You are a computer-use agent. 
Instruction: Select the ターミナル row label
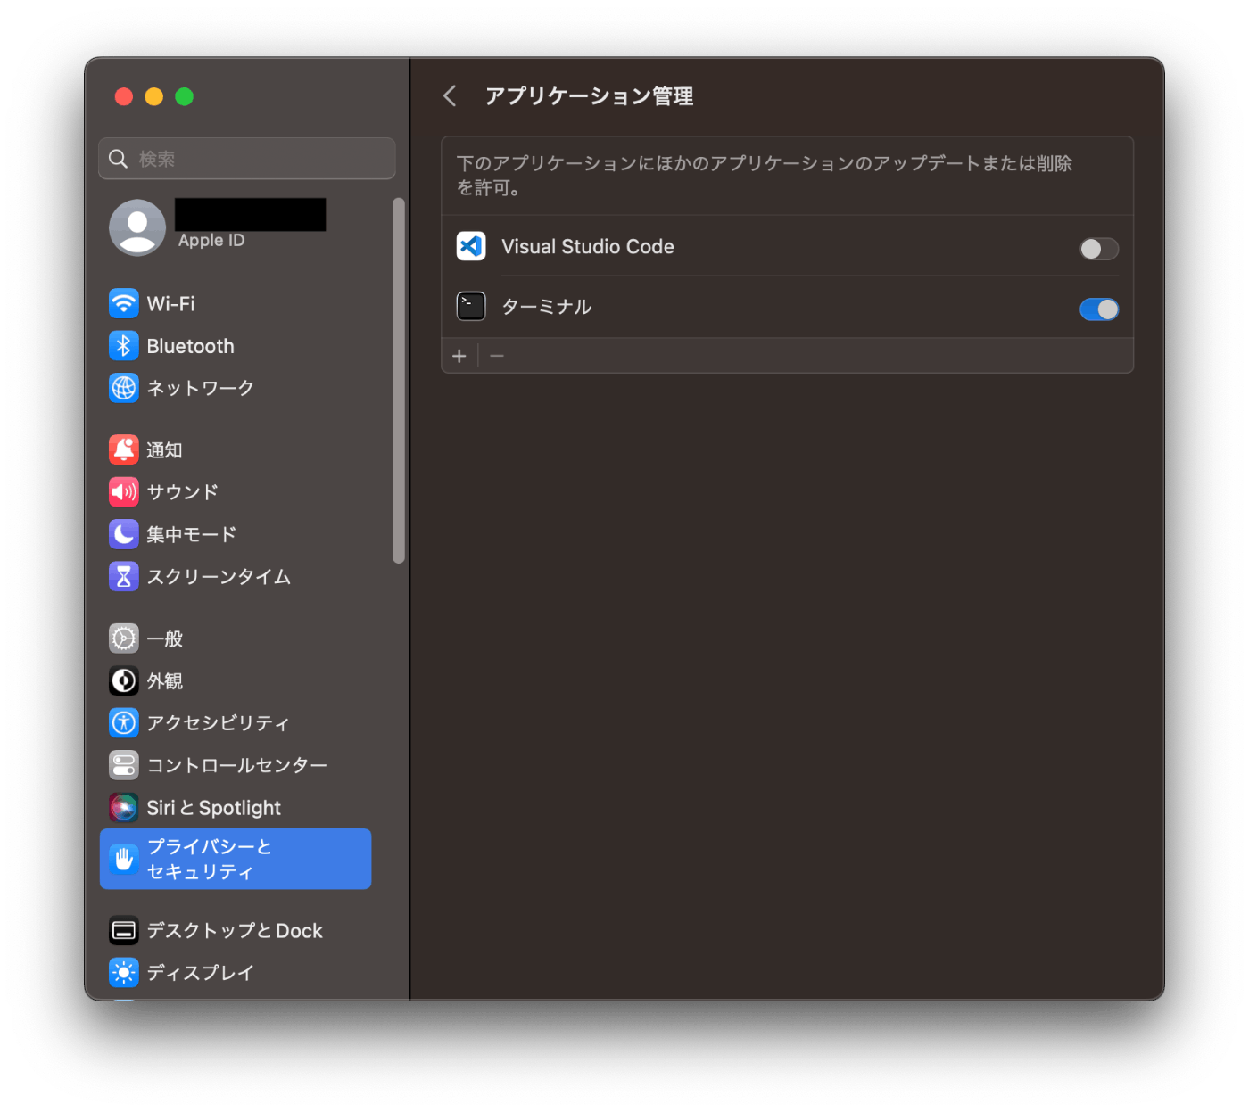pos(547,307)
